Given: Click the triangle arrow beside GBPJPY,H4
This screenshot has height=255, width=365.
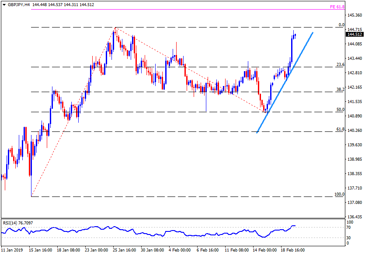Looking at the screenshot, I should (x=4, y=4).
